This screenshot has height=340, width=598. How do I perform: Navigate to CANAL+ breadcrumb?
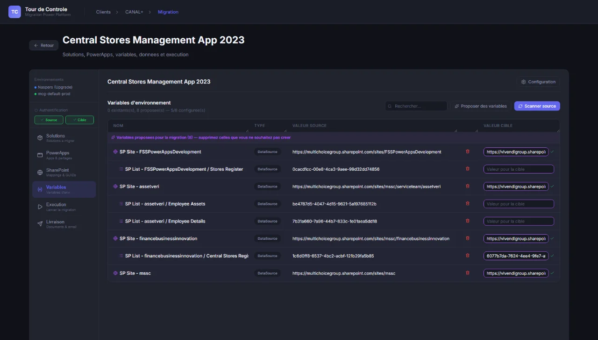pos(135,12)
